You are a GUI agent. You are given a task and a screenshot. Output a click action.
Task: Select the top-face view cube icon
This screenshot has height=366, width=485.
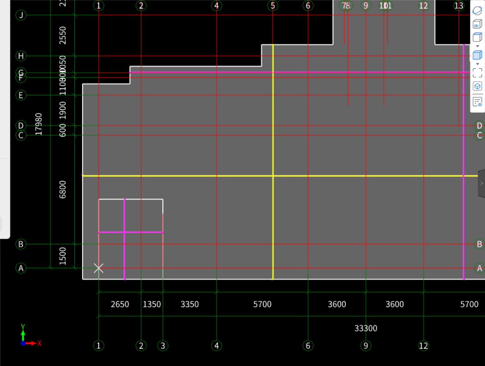[477, 37]
